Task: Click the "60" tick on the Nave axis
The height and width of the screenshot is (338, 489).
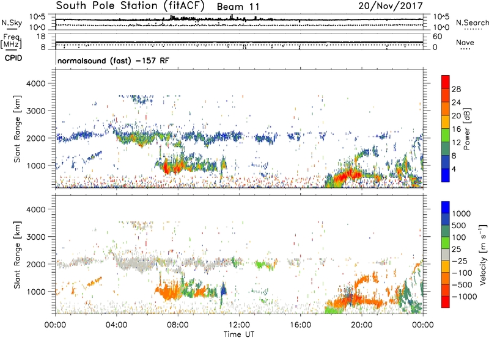Action: pos(437,37)
